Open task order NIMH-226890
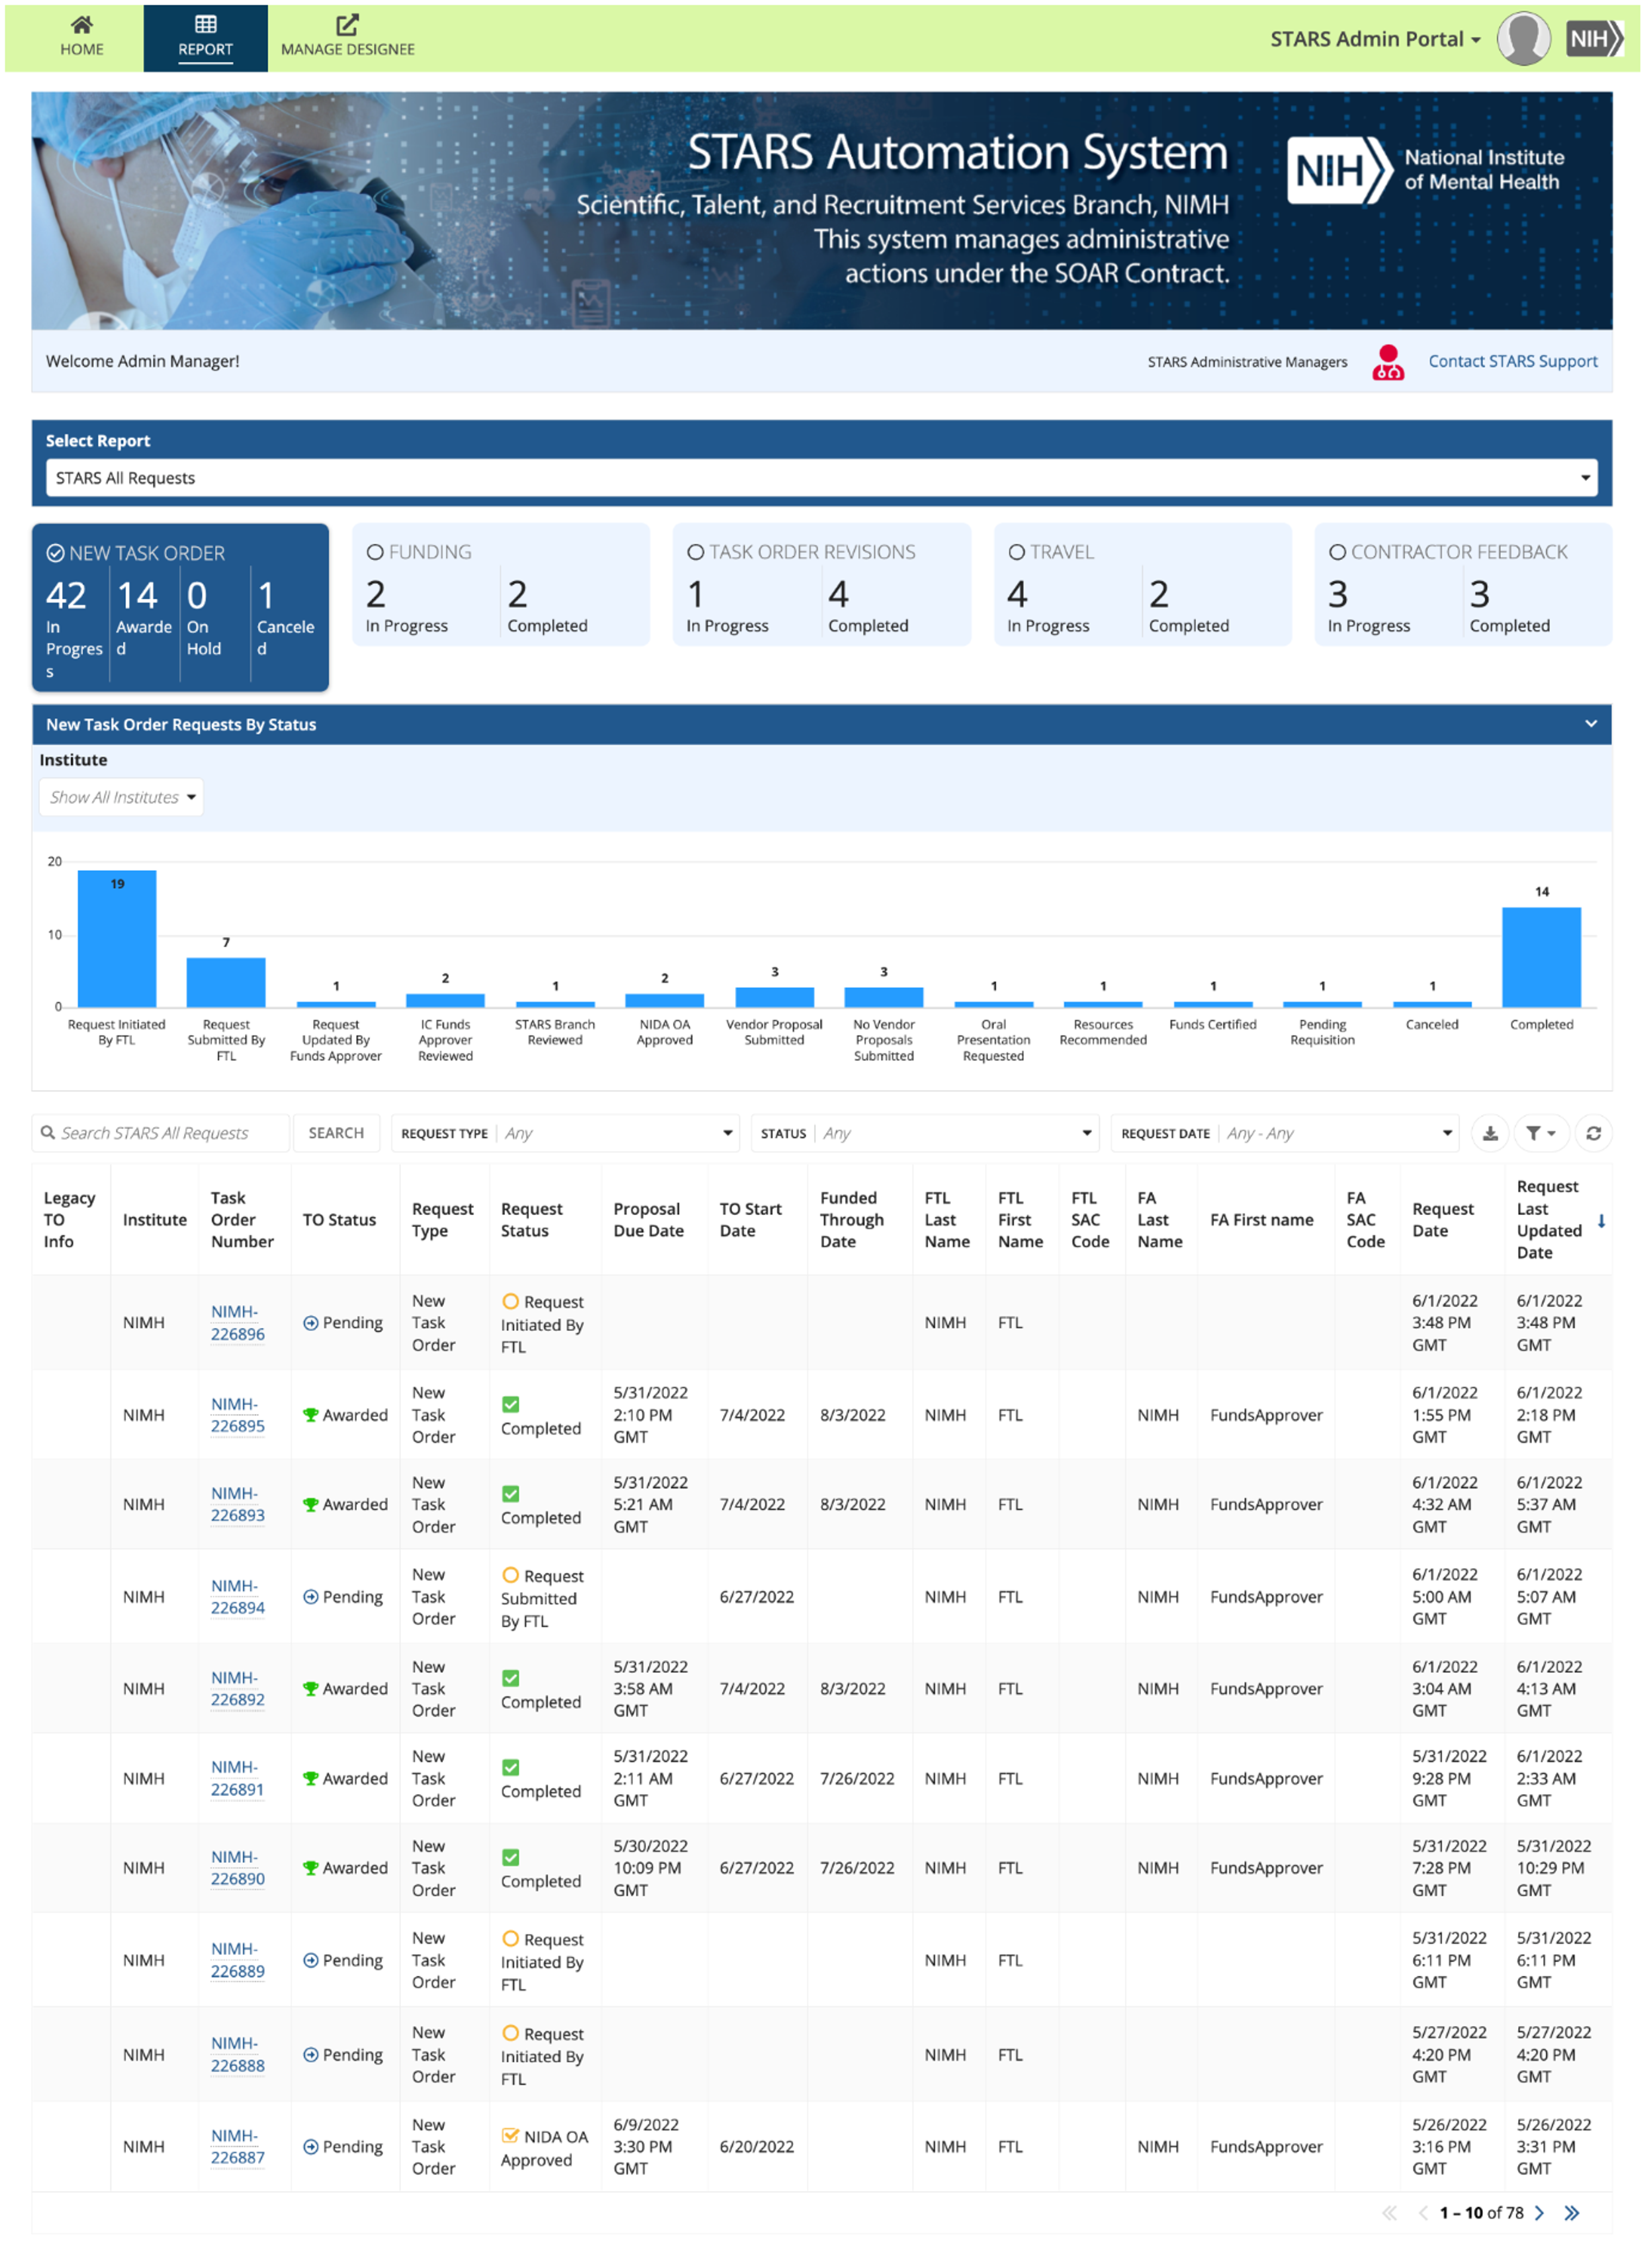Image resolution: width=1652 pixels, height=2264 pixels. coord(237,1867)
